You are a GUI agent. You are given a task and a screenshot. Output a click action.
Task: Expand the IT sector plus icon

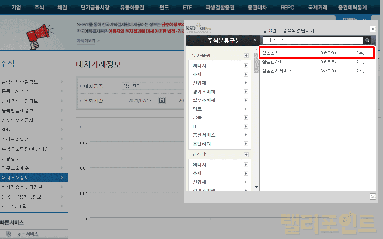pos(246,126)
